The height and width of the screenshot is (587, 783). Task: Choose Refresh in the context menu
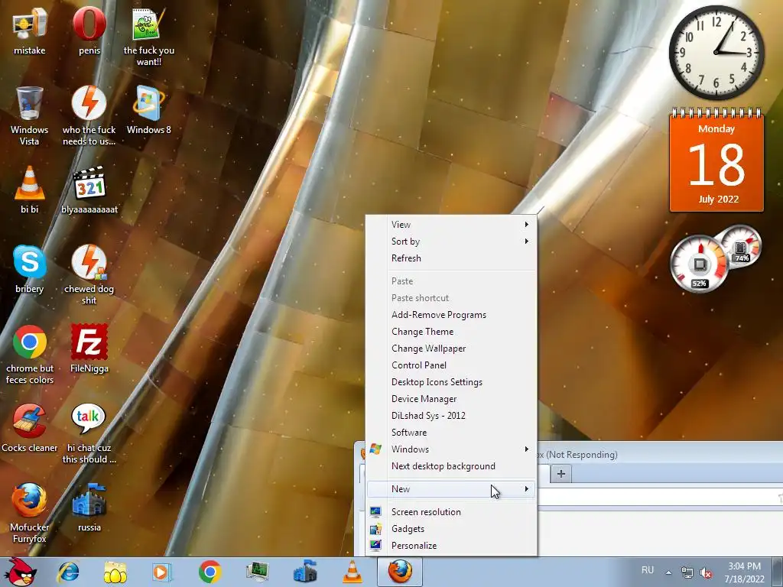click(x=451, y=258)
